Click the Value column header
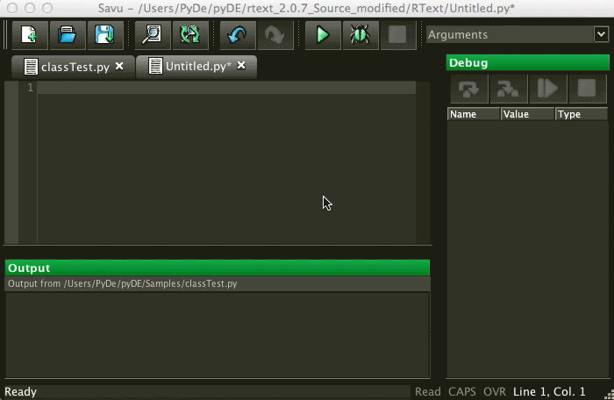Screen dimensions: 614x400 (x=526, y=114)
